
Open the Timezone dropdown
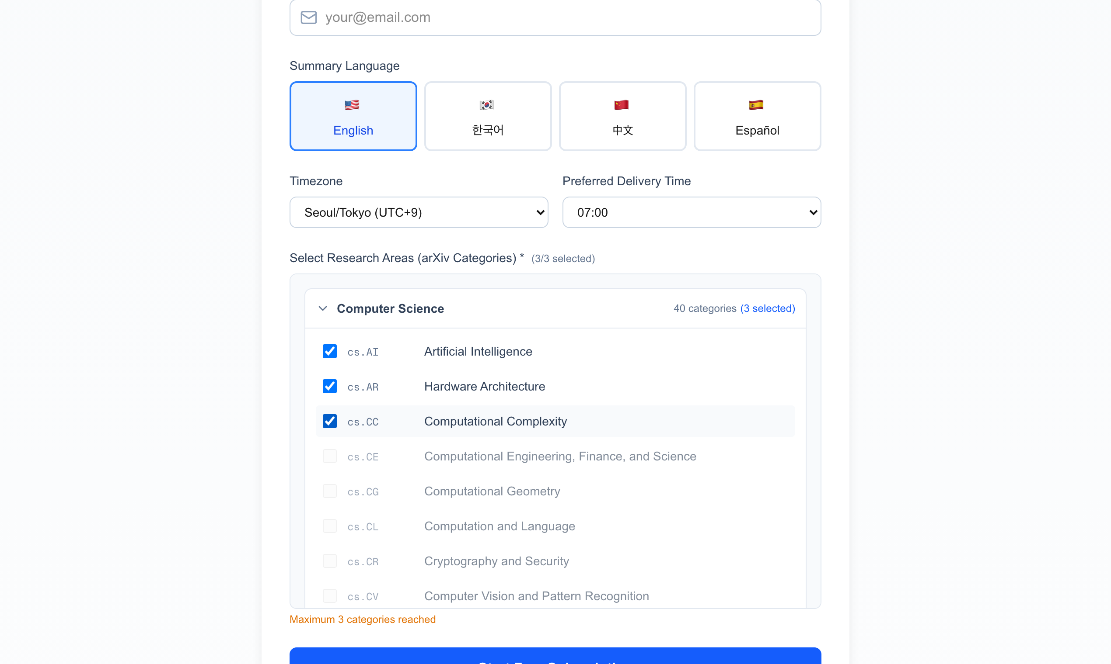419,212
